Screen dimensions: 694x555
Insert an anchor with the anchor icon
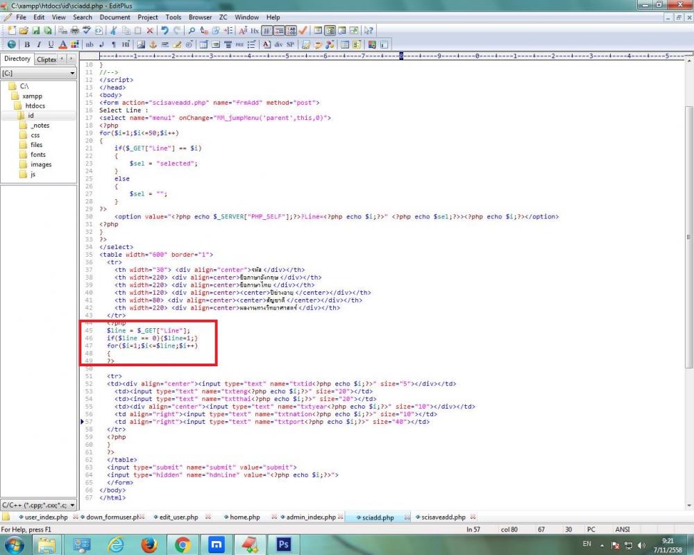tap(153, 44)
